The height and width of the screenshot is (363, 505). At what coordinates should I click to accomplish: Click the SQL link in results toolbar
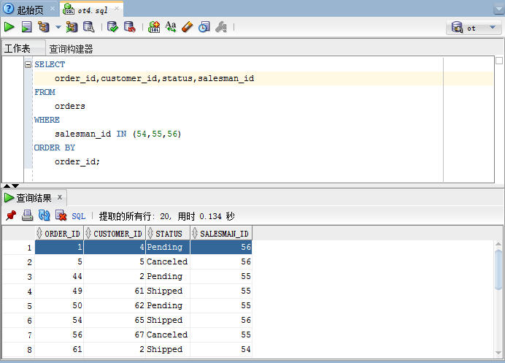(x=79, y=216)
